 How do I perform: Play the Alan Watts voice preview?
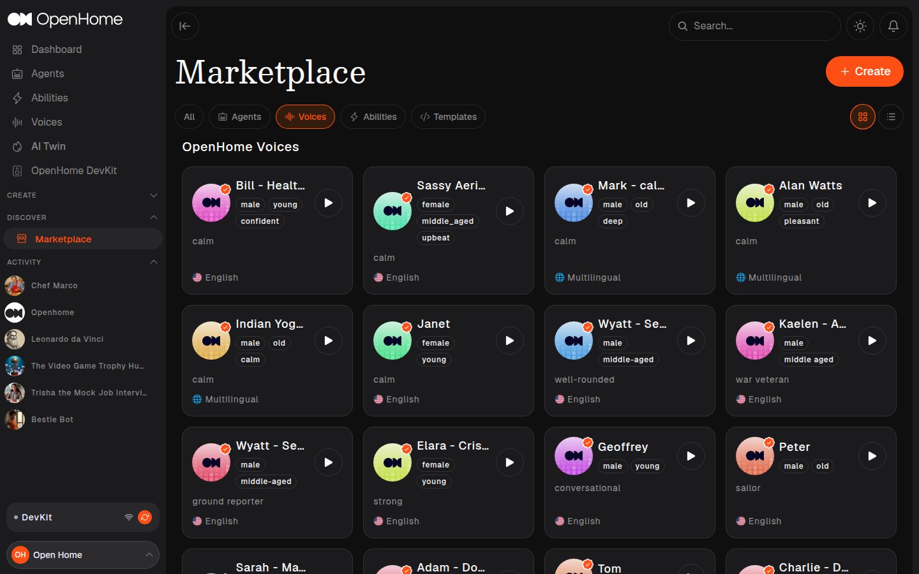pyautogui.click(x=872, y=203)
